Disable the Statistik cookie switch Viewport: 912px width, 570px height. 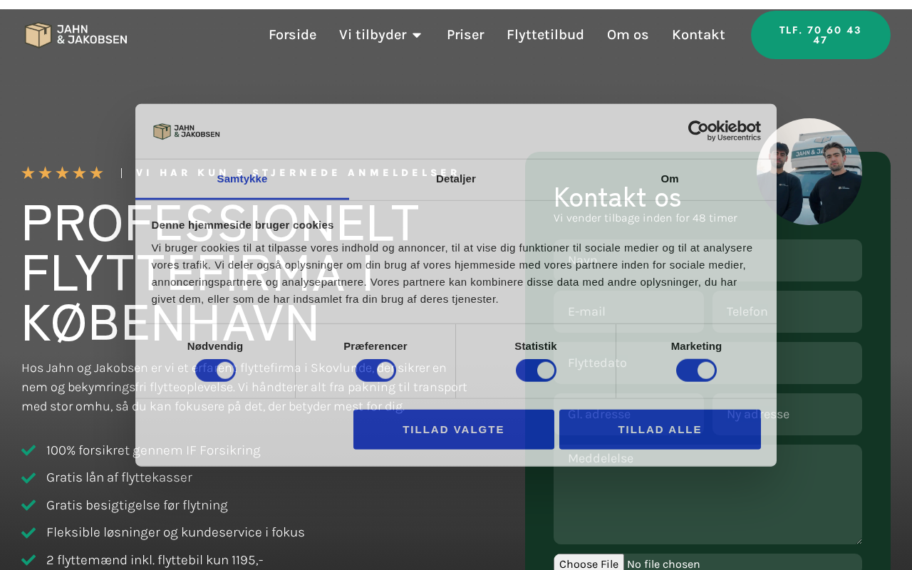coord(536,370)
